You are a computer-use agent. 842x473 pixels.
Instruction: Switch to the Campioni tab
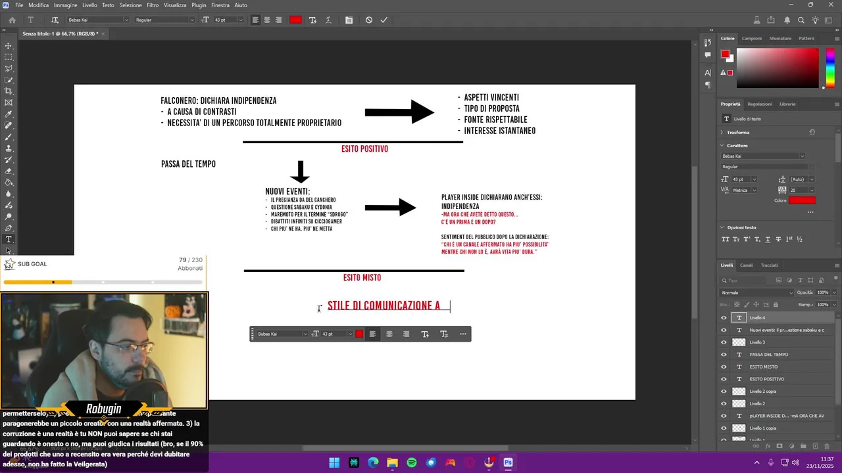pyautogui.click(x=752, y=38)
